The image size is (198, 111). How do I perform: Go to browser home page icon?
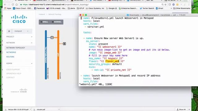(x=16, y=5)
